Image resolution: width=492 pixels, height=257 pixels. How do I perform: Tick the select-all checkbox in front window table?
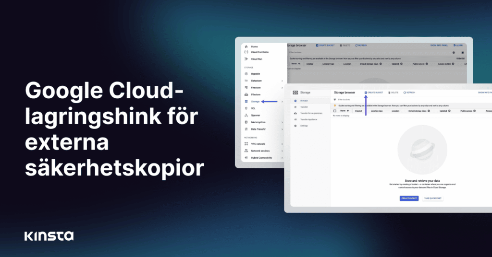pyautogui.click(x=335, y=111)
